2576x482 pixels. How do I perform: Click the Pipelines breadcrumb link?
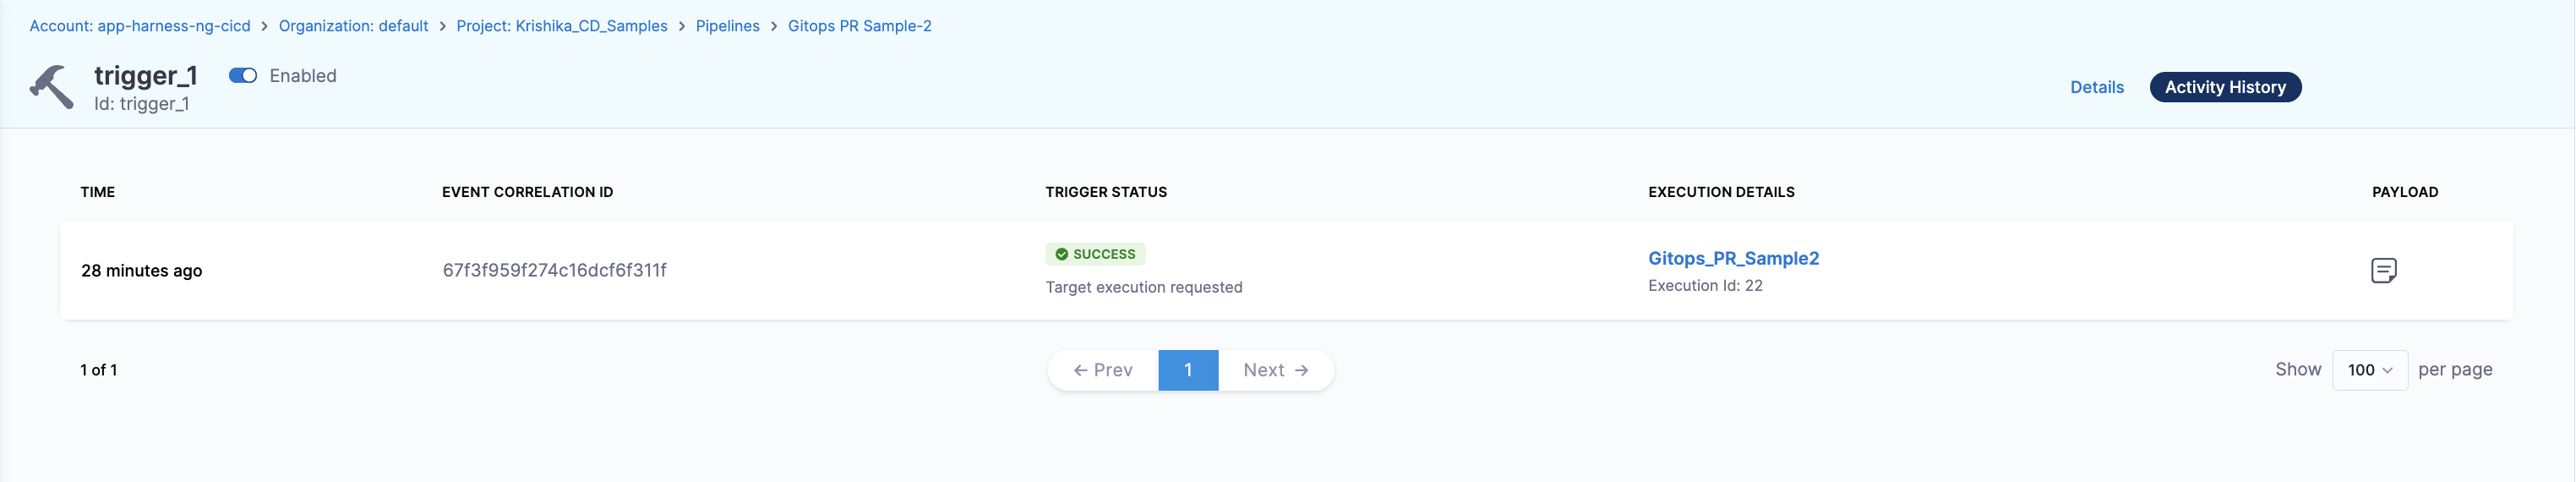pyautogui.click(x=727, y=26)
